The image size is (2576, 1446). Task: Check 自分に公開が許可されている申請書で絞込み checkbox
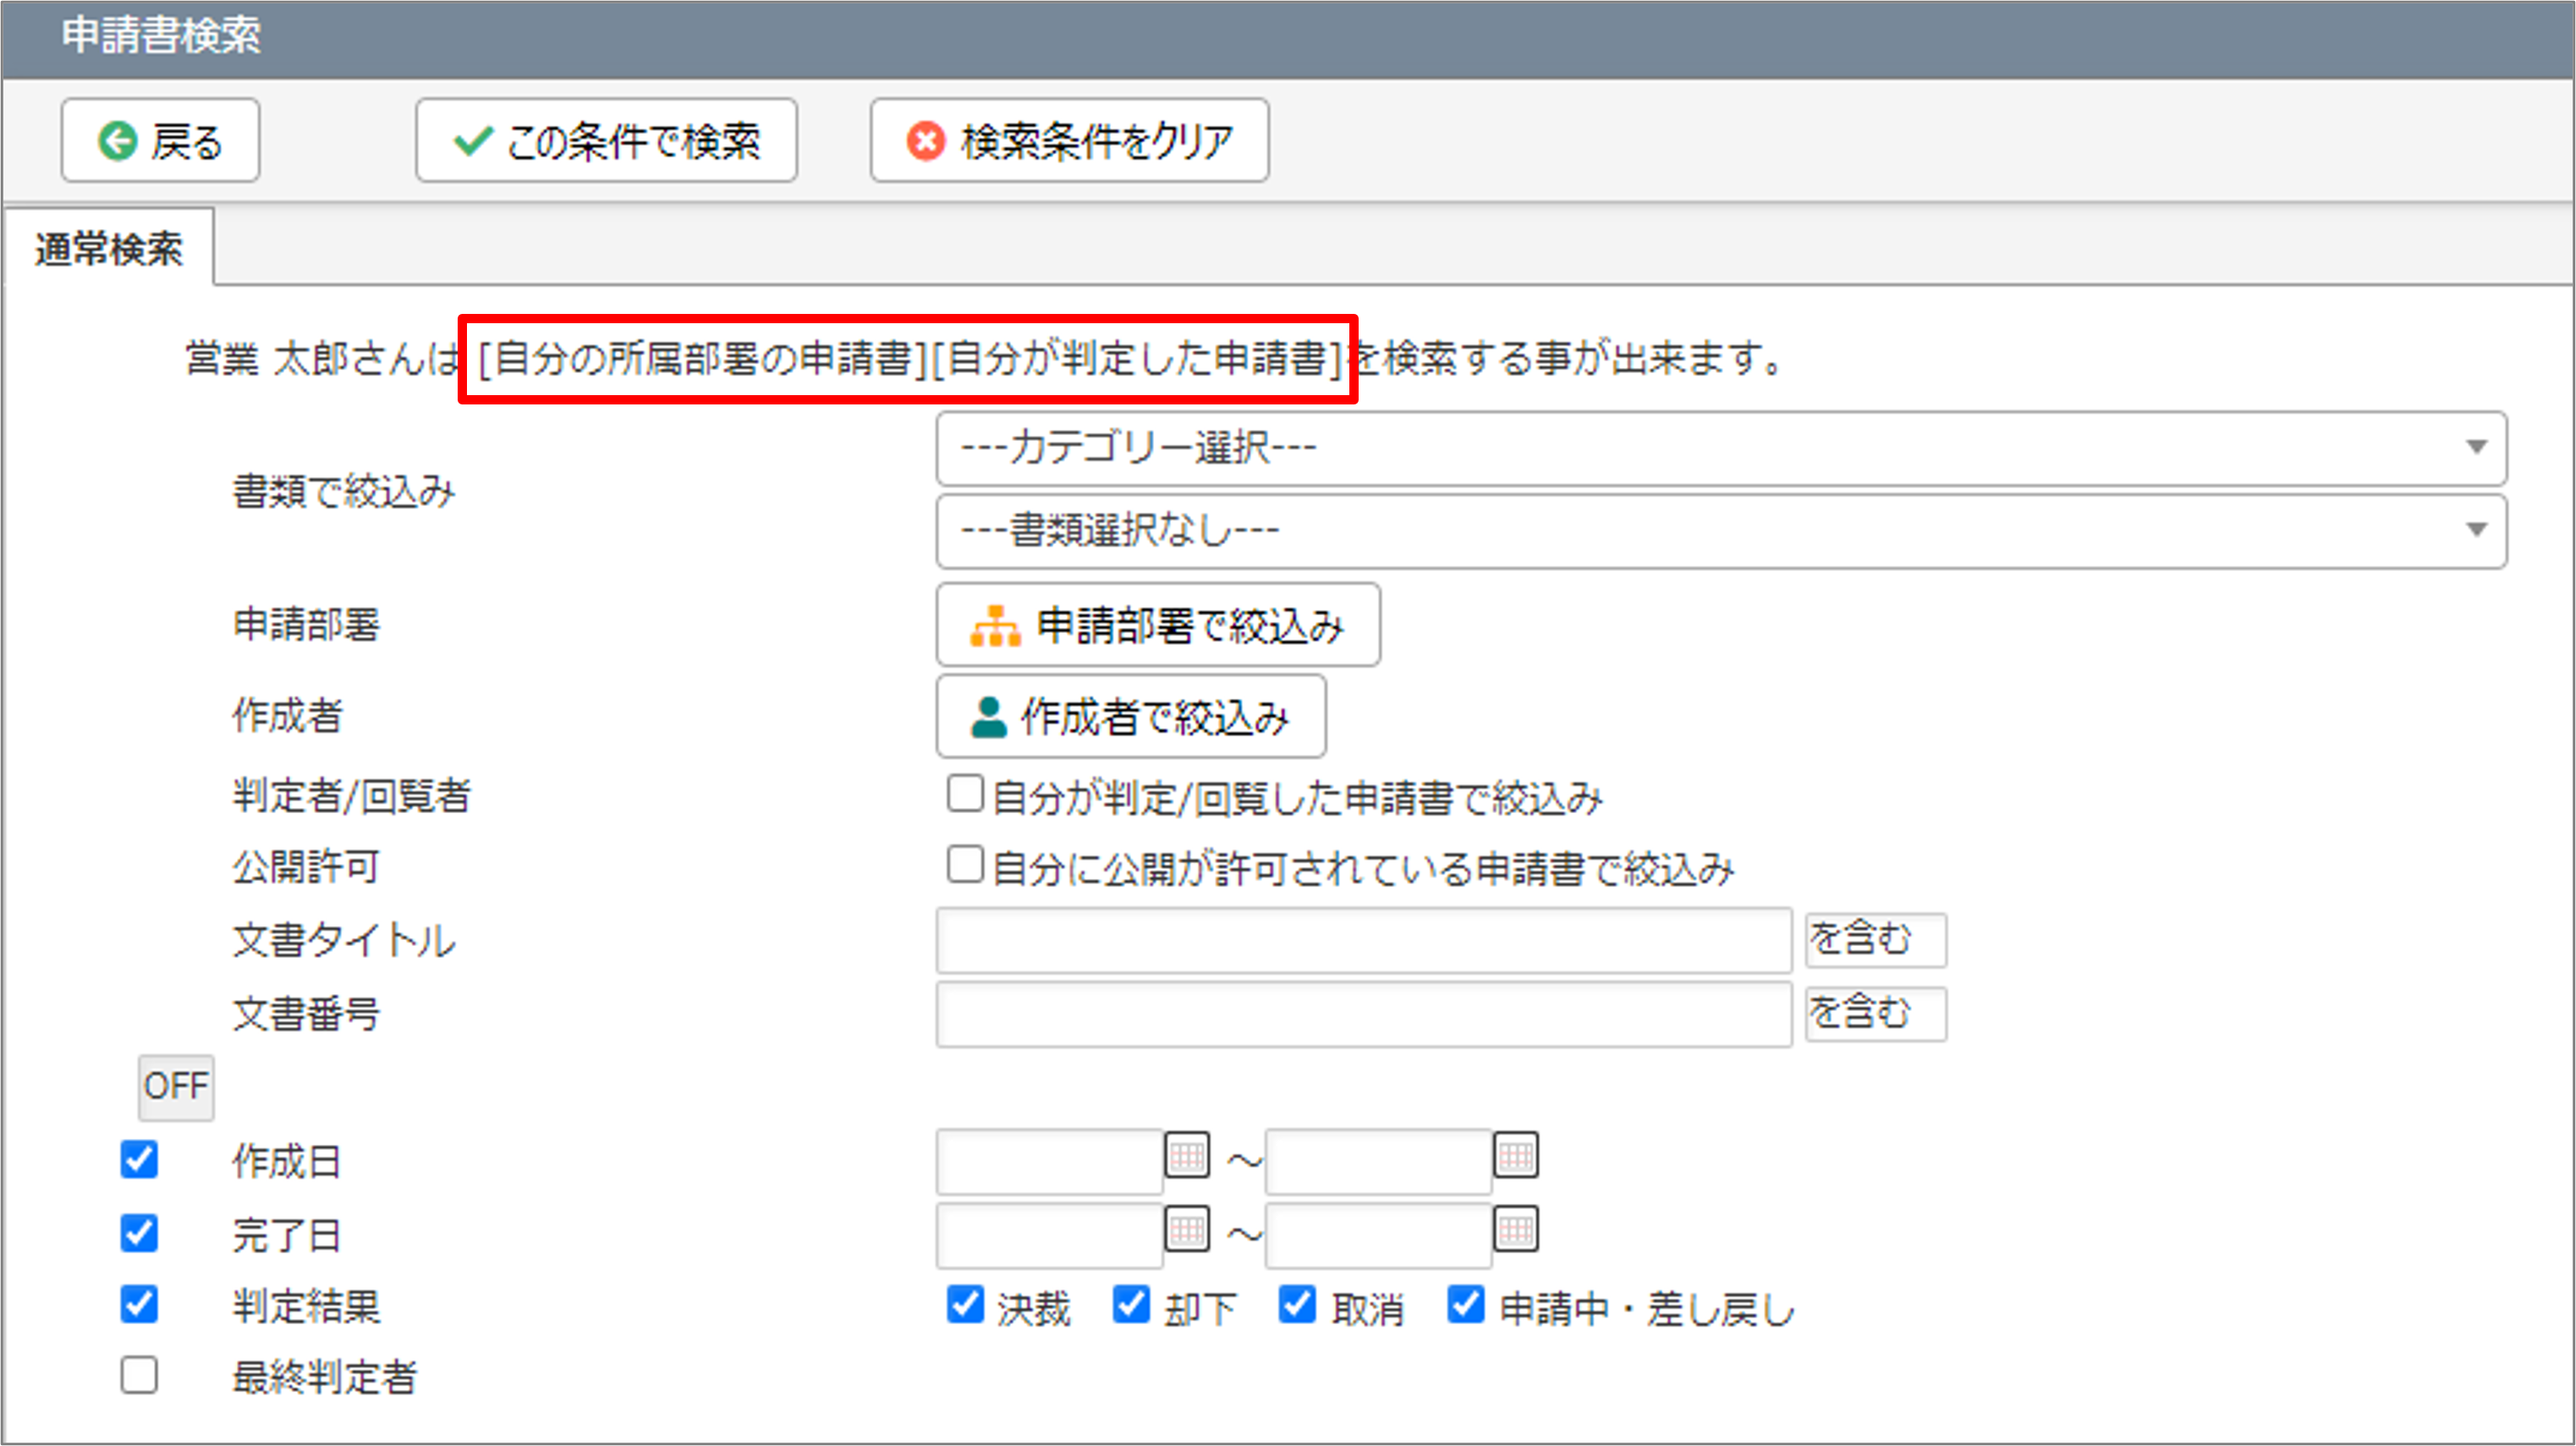(965, 865)
